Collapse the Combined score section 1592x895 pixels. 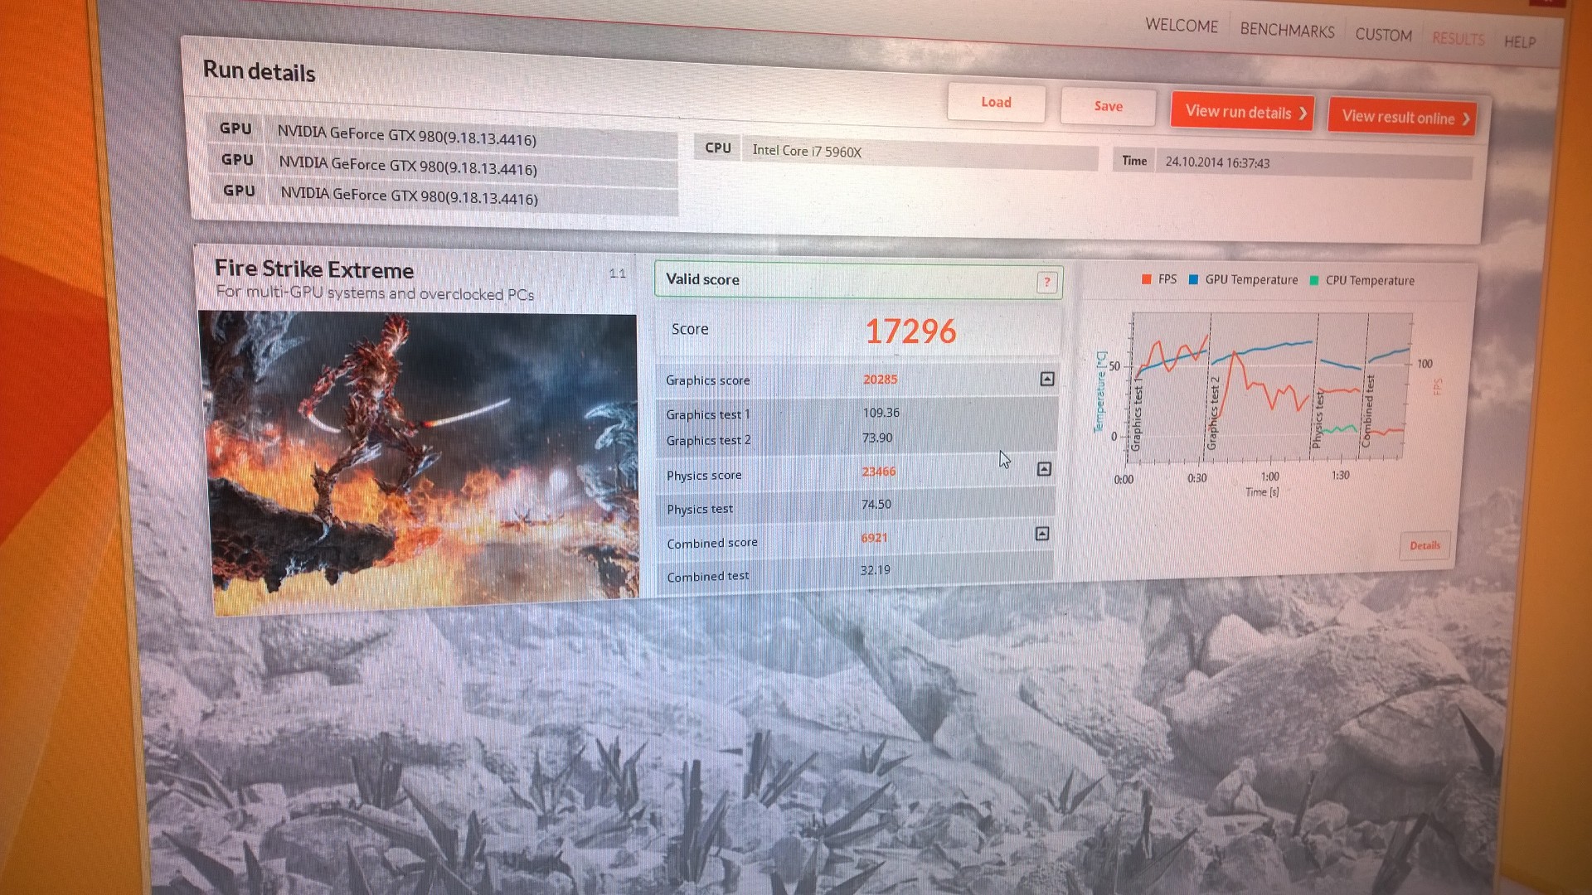coord(1042,534)
